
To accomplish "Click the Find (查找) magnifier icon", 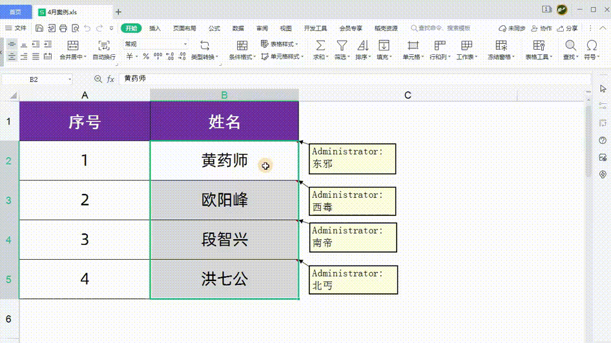I will [570, 45].
